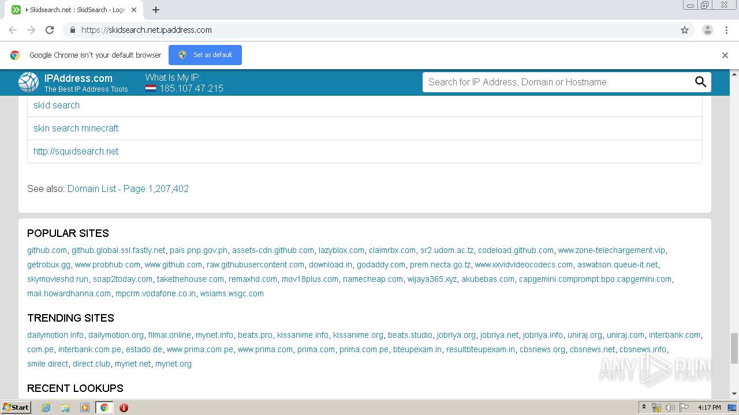Open lazyblox.com link
Screen dimensions: 739x415
(342, 250)
